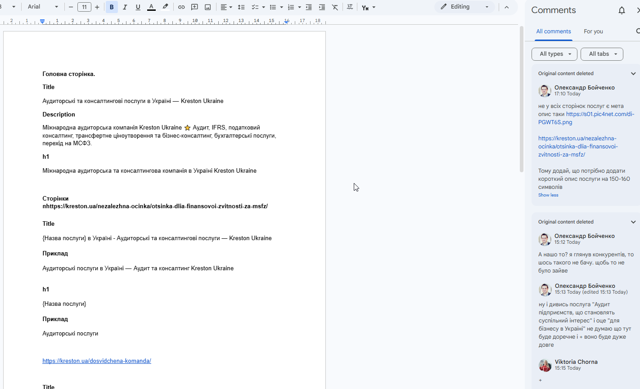Insert a link from the toolbar
This screenshot has width=640, height=389.
pyautogui.click(x=181, y=7)
